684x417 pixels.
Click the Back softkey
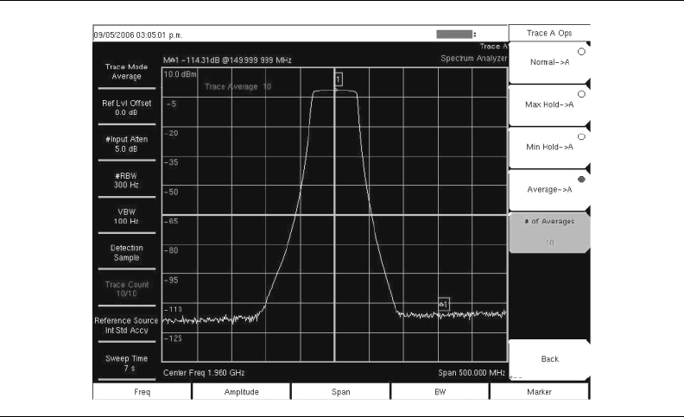[x=549, y=359]
